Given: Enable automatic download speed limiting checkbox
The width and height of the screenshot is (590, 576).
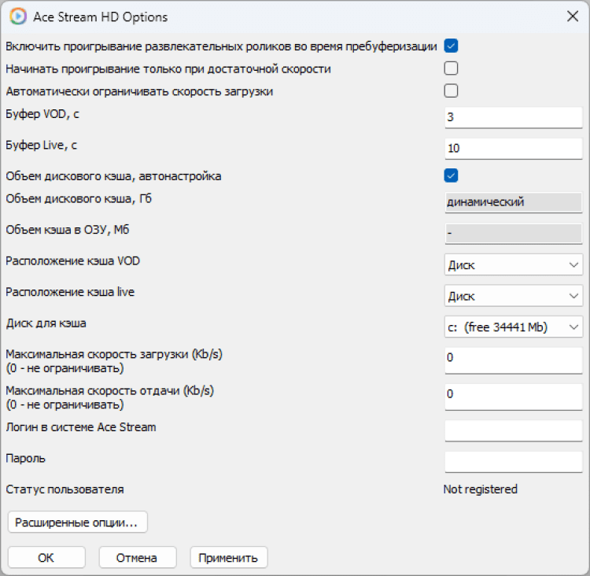Looking at the screenshot, I should coord(451,90).
